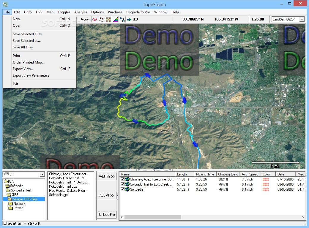Click the Add All >> button
The height and width of the screenshot is (228, 309).
[107, 195]
